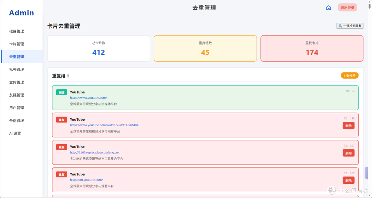The image size is (372, 198).
Task: Click description 全球最大的视频分享与流媒体平台
Action: 93,104
